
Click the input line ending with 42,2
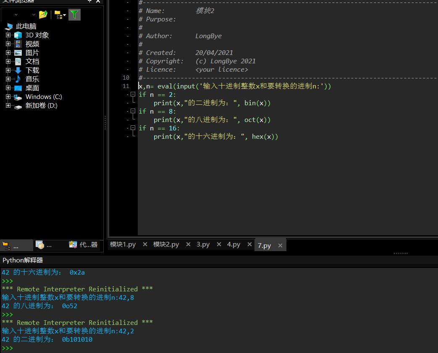[x=68, y=331]
